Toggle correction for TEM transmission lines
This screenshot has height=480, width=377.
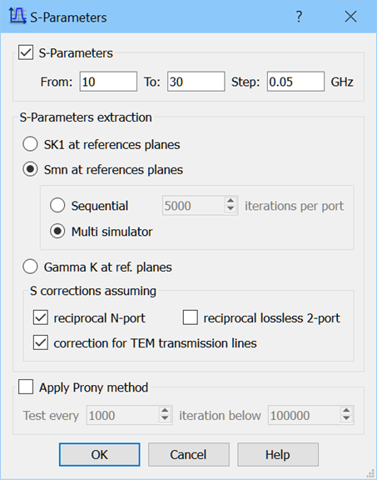pos(41,342)
